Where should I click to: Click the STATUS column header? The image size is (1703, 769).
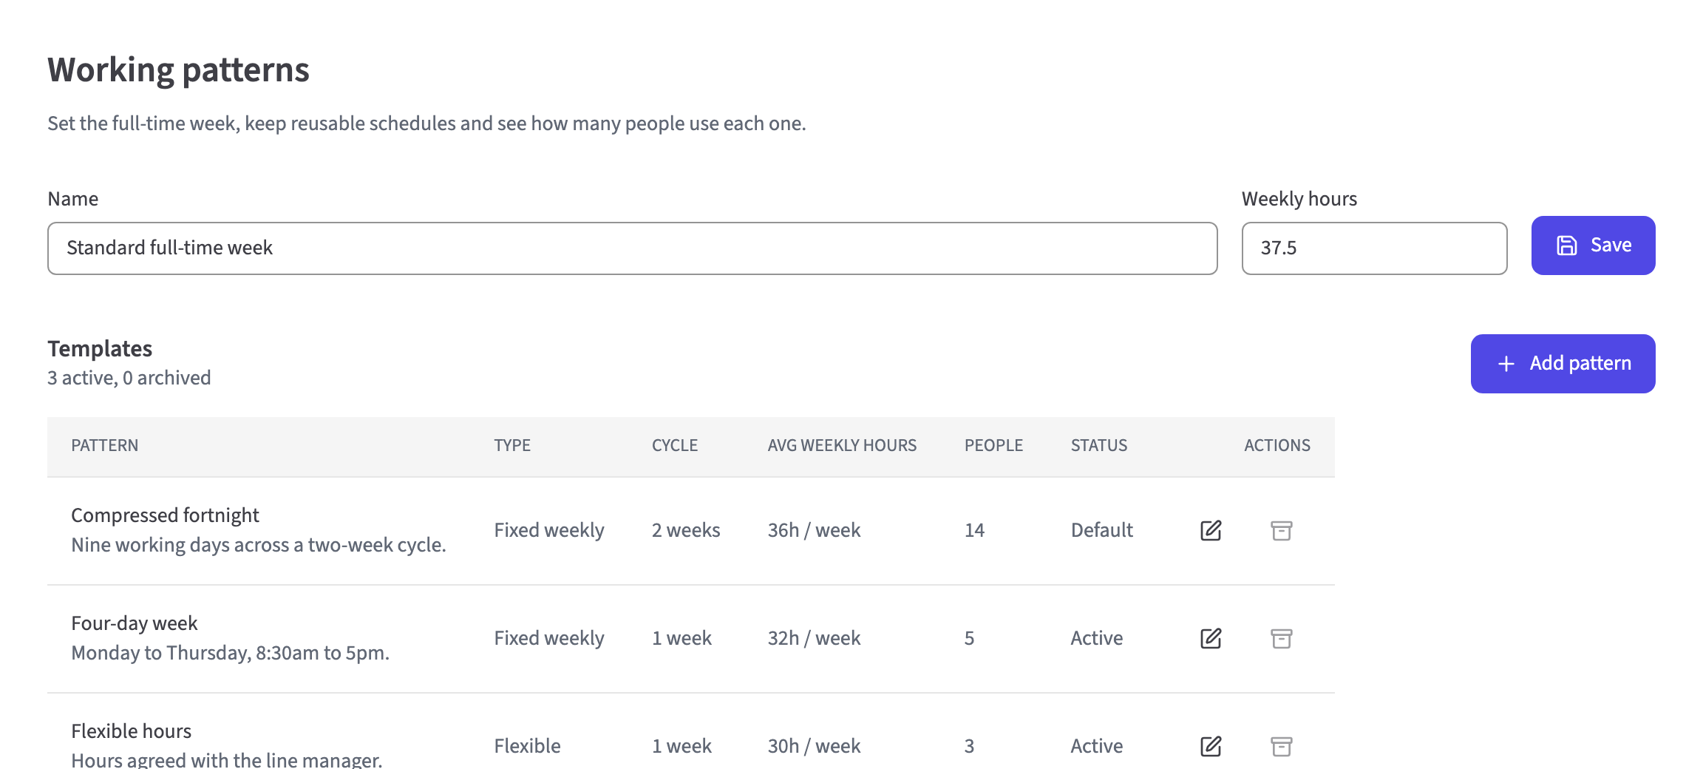[x=1099, y=445]
